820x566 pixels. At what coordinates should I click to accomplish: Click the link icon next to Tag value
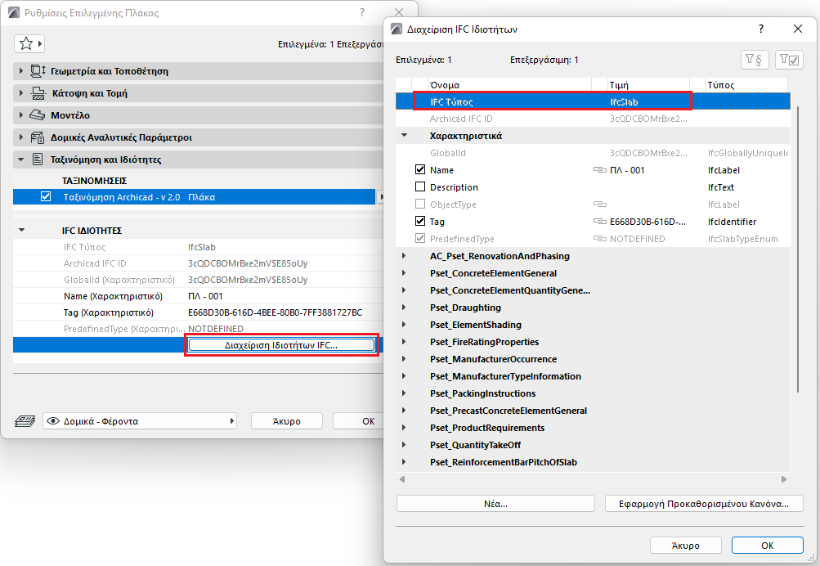point(600,222)
